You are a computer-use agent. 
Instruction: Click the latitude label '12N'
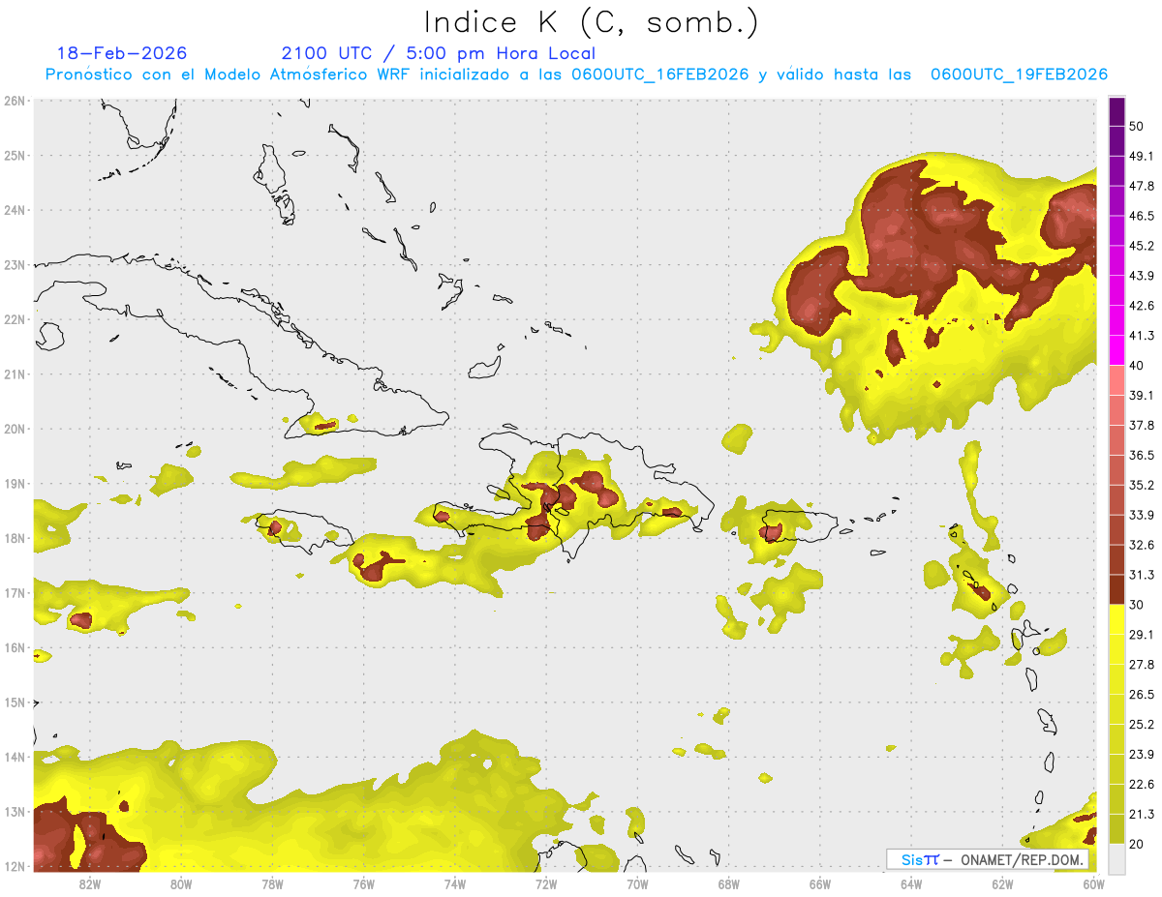(x=15, y=866)
